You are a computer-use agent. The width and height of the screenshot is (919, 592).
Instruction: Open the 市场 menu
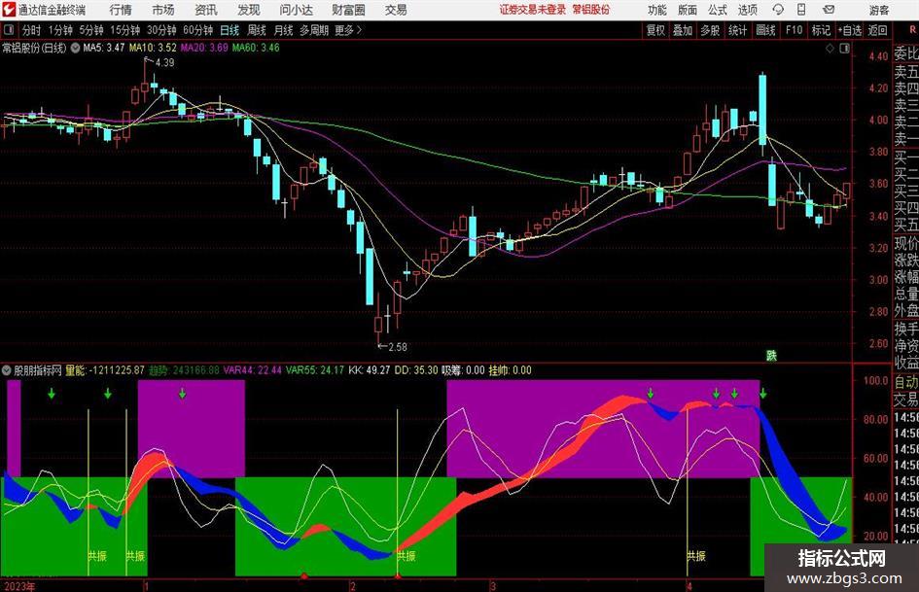163,10
